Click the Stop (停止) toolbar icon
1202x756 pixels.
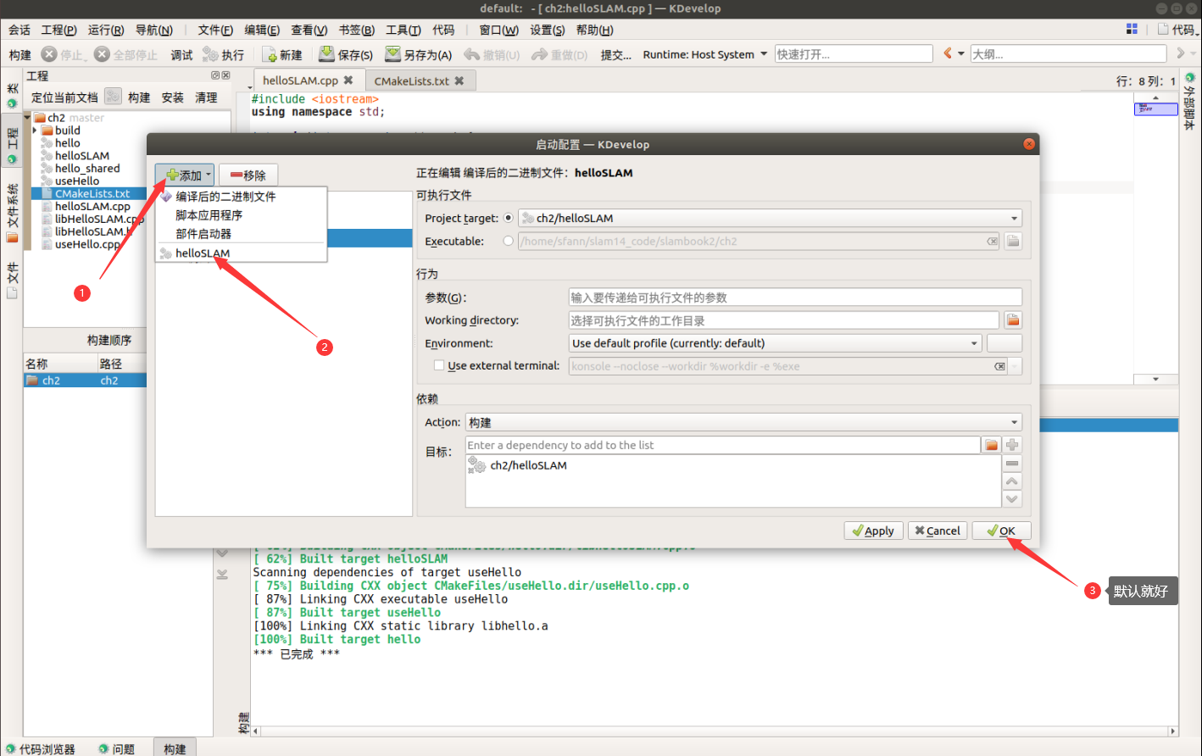(x=49, y=54)
